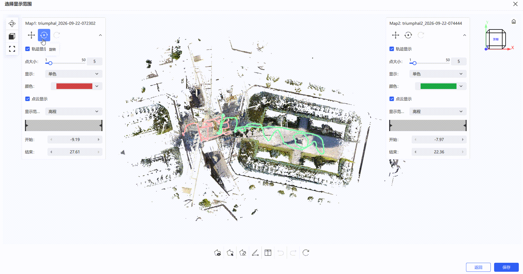Open Map2 green color swatch picker
This screenshot has width=523, height=274.
[441, 86]
